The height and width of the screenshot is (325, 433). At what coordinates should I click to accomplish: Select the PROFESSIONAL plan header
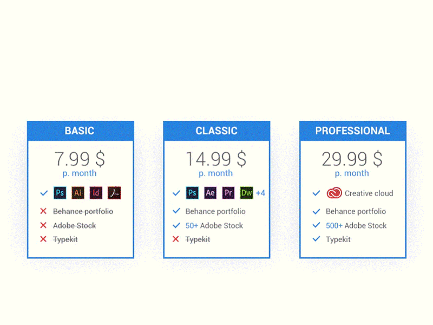pyautogui.click(x=352, y=131)
